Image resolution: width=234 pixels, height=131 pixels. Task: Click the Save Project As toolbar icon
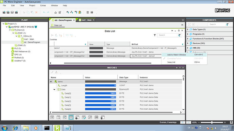[x=16, y=13]
